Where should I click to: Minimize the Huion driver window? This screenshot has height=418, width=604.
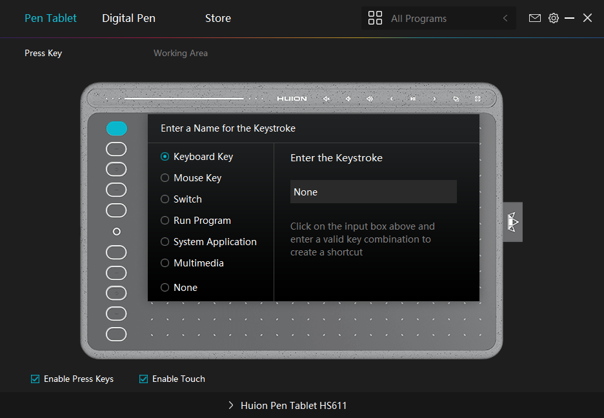pos(569,18)
